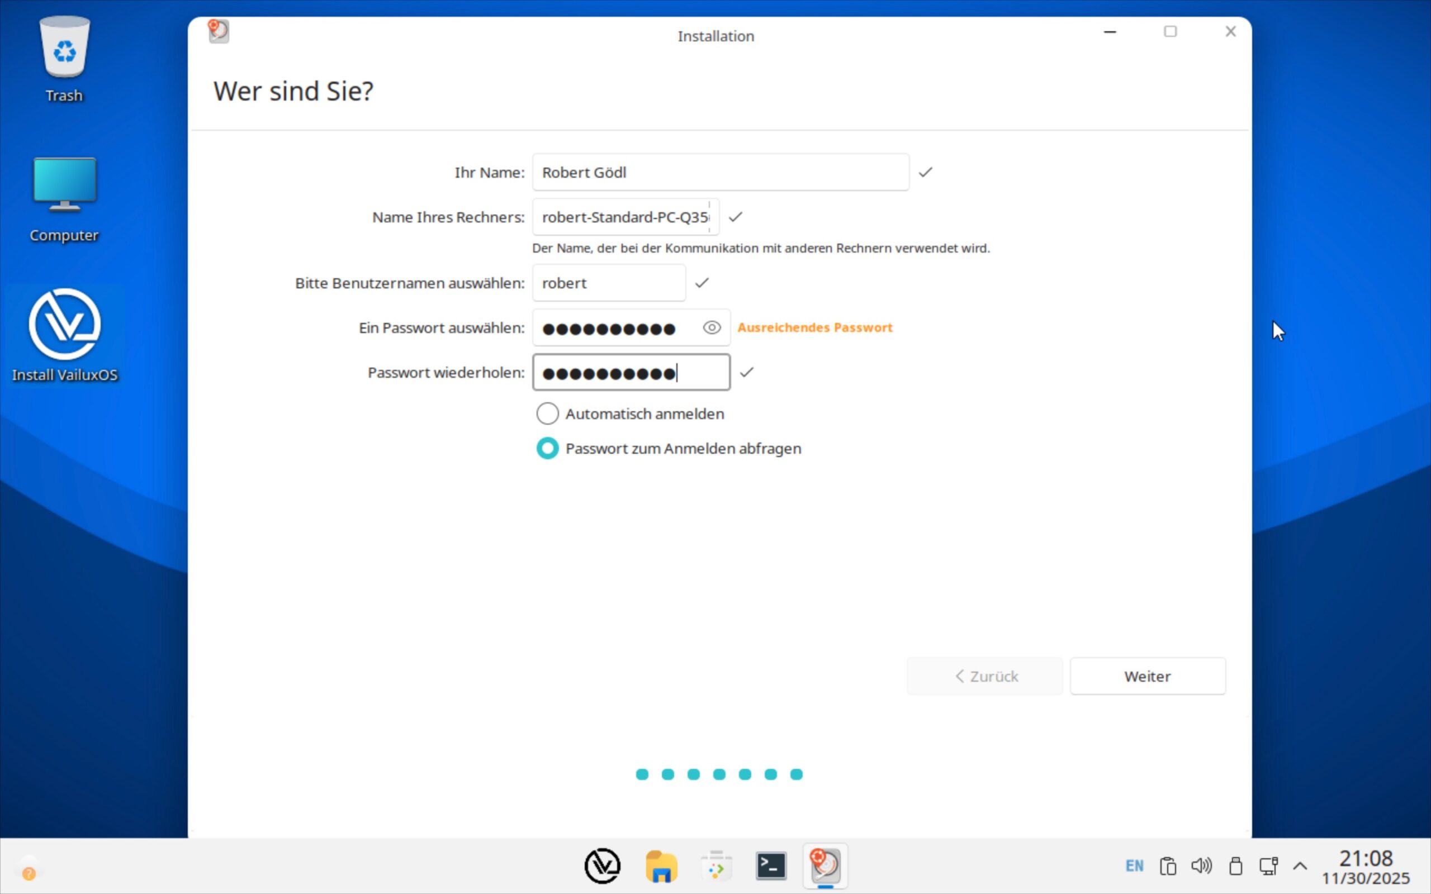Expand hidden system tray icons arrow
The image size is (1431, 894).
pyautogui.click(x=1299, y=866)
